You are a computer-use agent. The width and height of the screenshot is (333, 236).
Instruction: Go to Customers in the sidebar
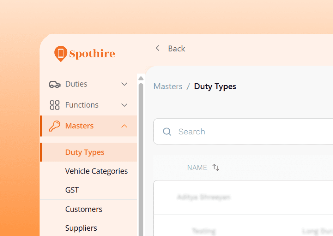click(84, 209)
